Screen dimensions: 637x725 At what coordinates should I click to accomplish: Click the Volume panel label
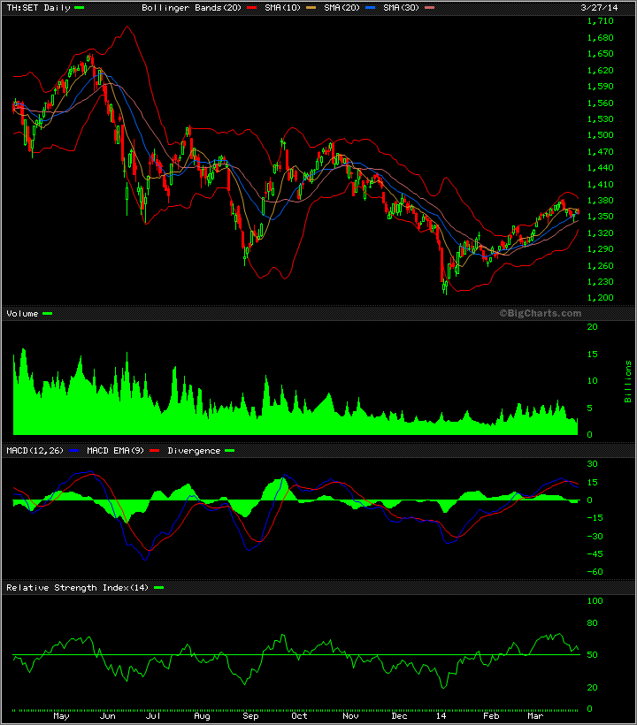(x=22, y=314)
